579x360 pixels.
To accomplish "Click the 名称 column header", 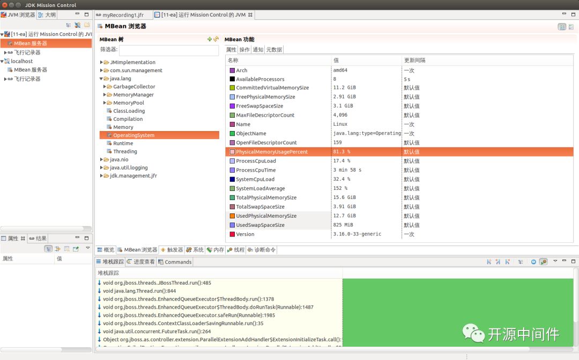I will (x=279, y=60).
